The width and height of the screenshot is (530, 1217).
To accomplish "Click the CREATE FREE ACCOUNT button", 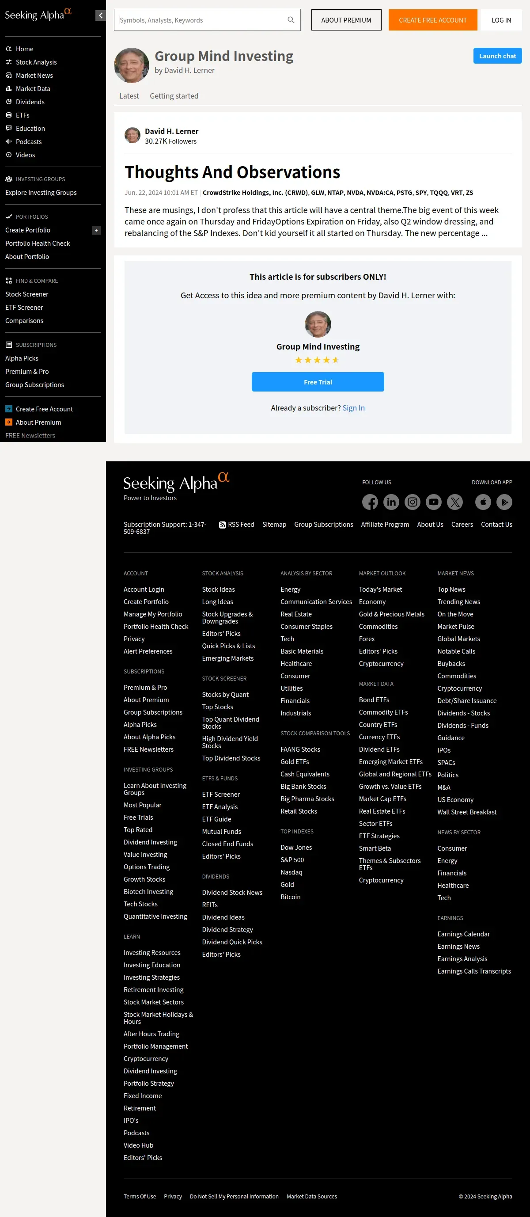I will click(x=433, y=20).
